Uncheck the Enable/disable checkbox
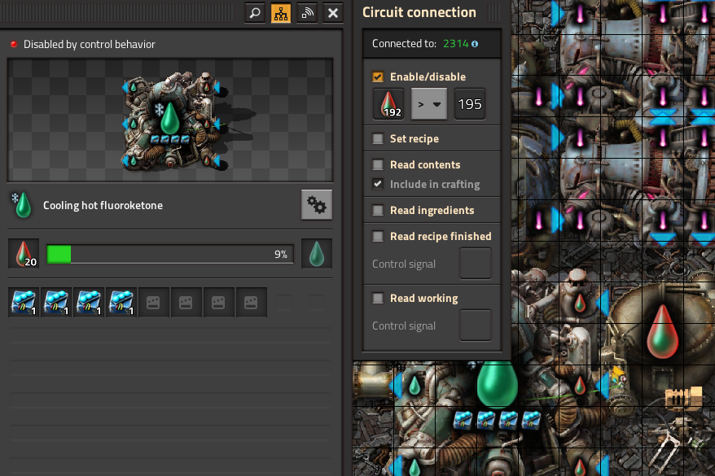The width and height of the screenshot is (715, 476). pyautogui.click(x=378, y=77)
